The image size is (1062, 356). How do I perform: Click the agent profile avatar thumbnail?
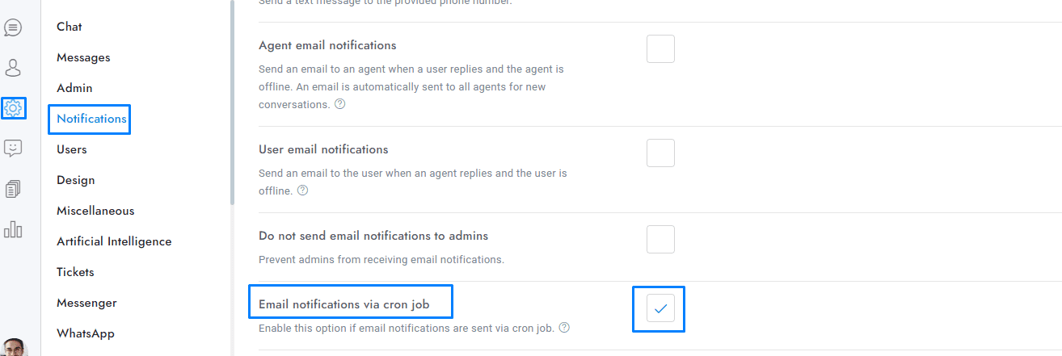(x=14, y=348)
